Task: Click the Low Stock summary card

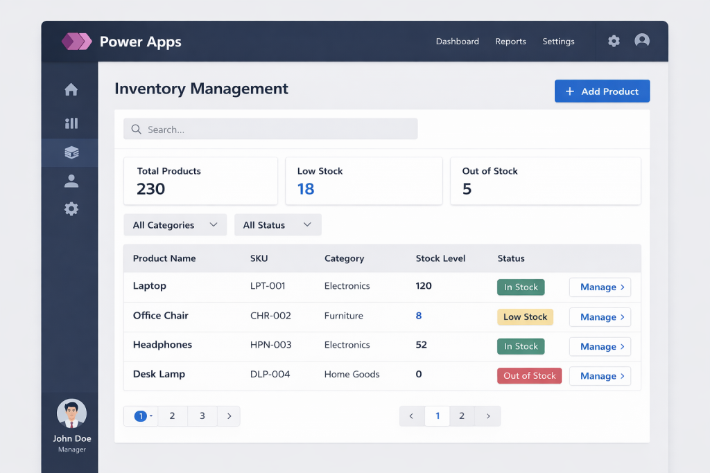Action: (363, 181)
